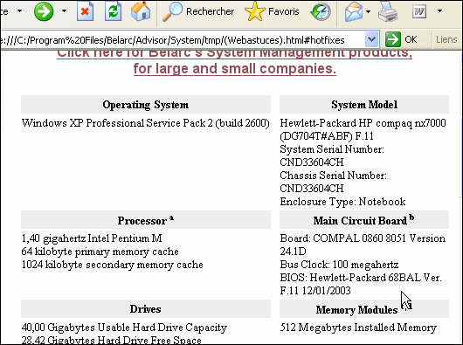Click the Liens links toolbar label

click(x=446, y=39)
